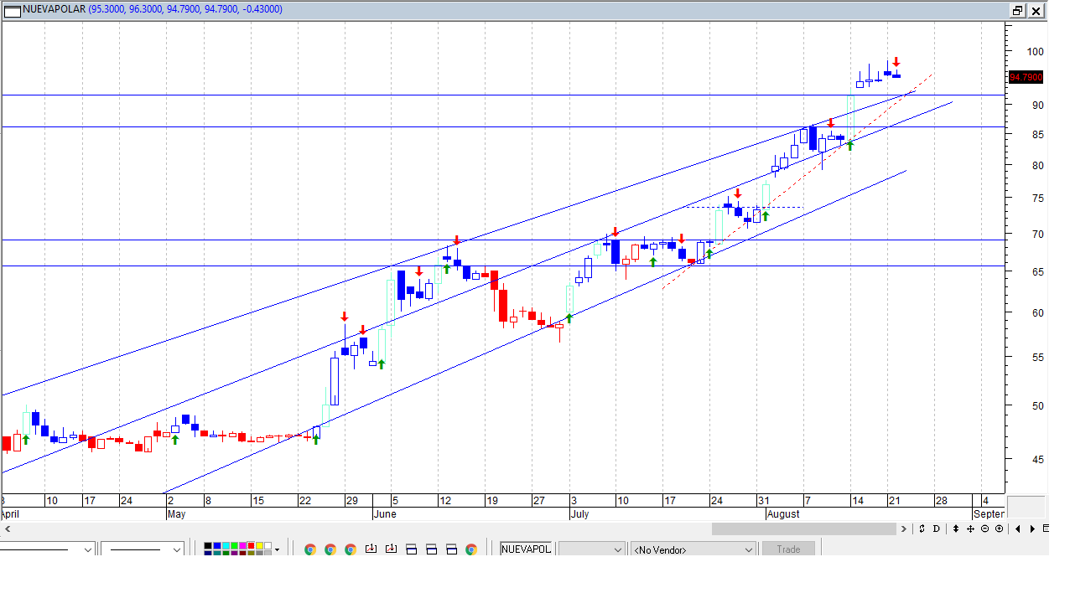
Task: Click the four-way move arrows icon
Action: coord(970,529)
